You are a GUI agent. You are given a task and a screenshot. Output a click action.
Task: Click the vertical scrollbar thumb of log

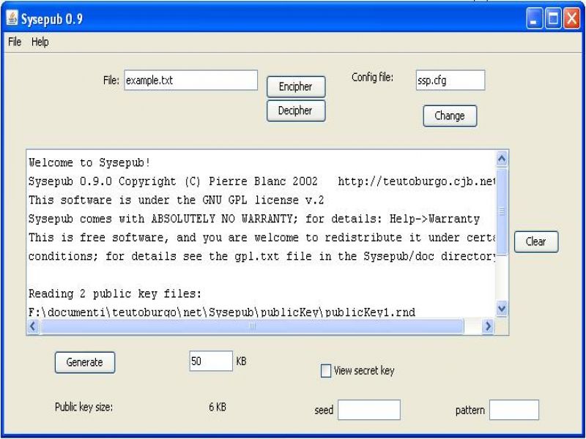click(502, 211)
